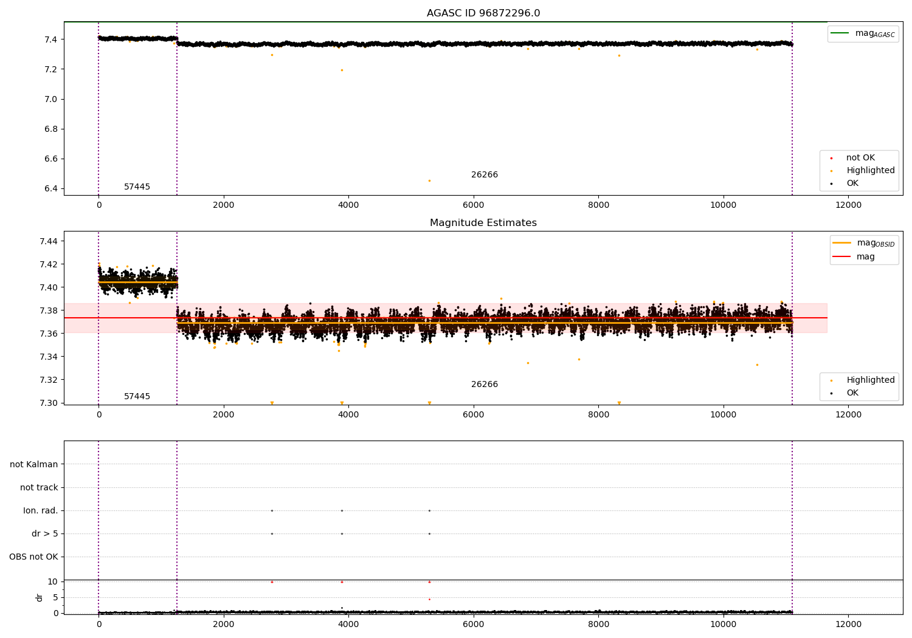Image resolution: width=912 pixels, height=638 pixels.
Task: Click the '7.34' y-axis tick in middle plot
Action: point(48,357)
